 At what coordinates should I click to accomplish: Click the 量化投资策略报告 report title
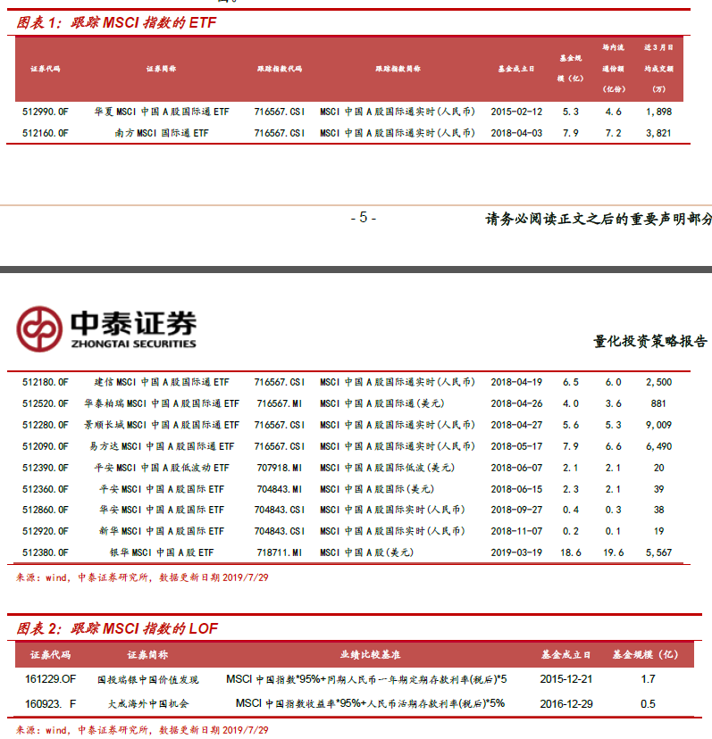[650, 341]
